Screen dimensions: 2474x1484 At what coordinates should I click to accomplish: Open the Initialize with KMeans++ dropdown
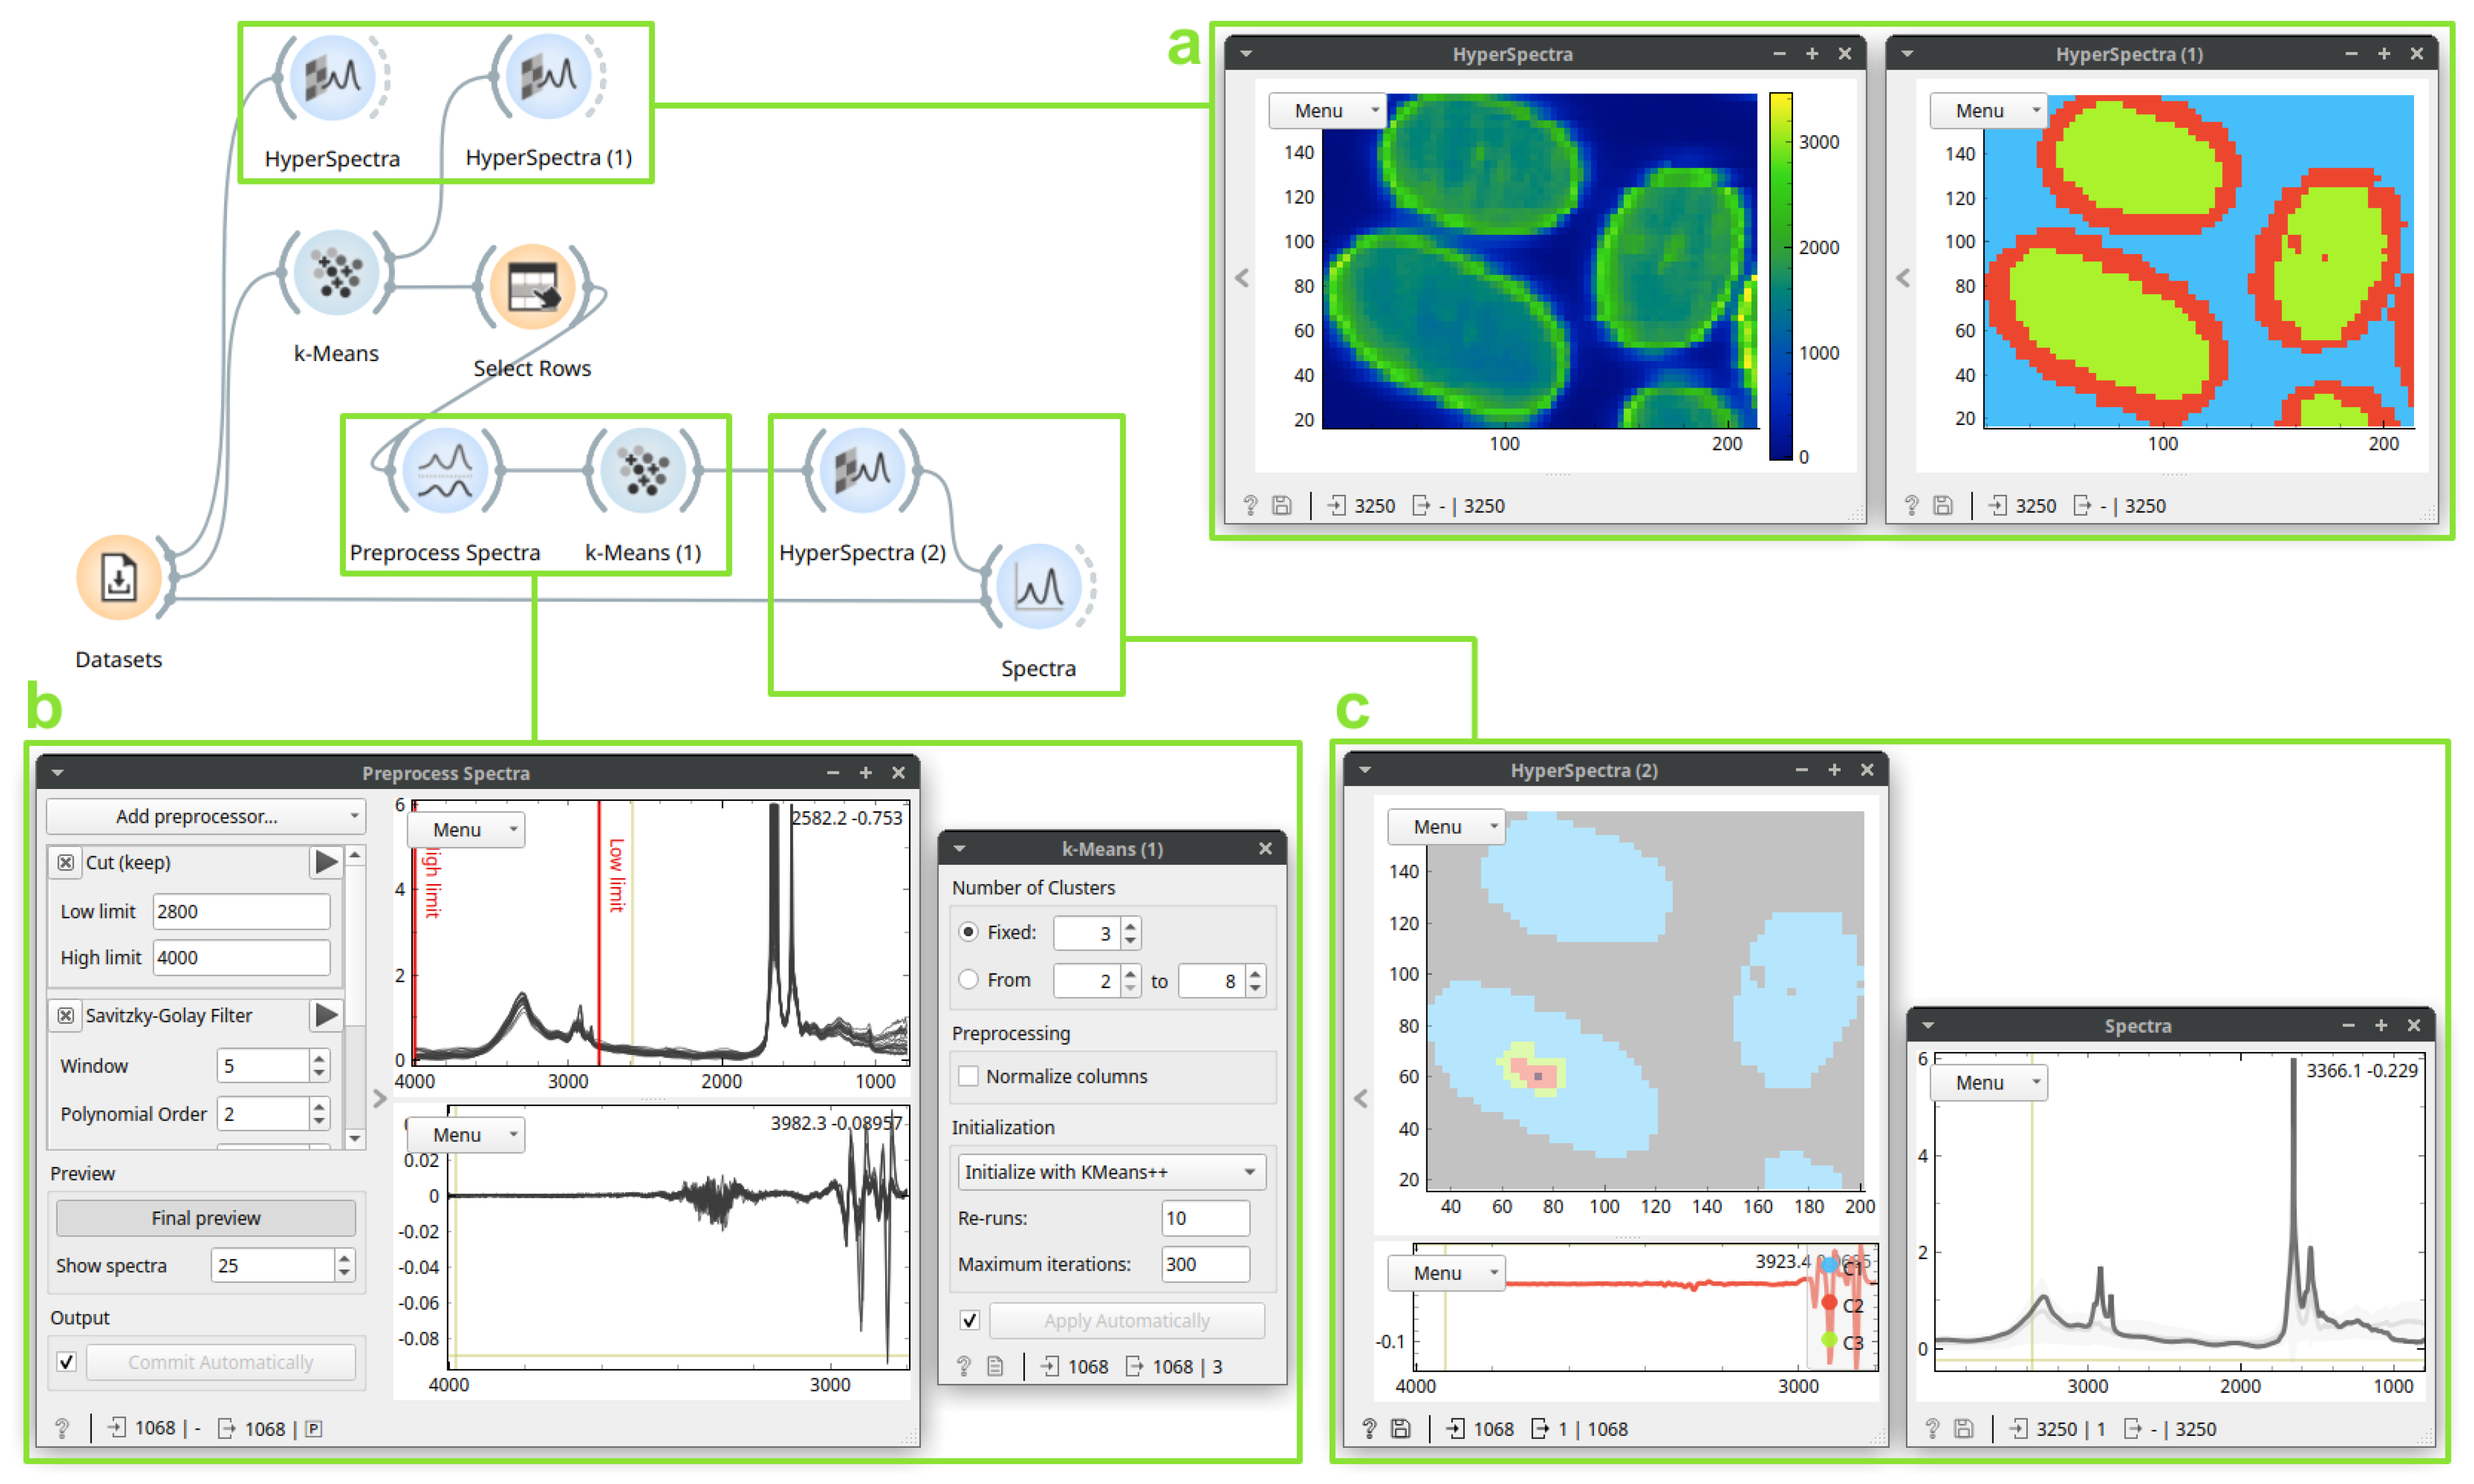(1111, 1172)
